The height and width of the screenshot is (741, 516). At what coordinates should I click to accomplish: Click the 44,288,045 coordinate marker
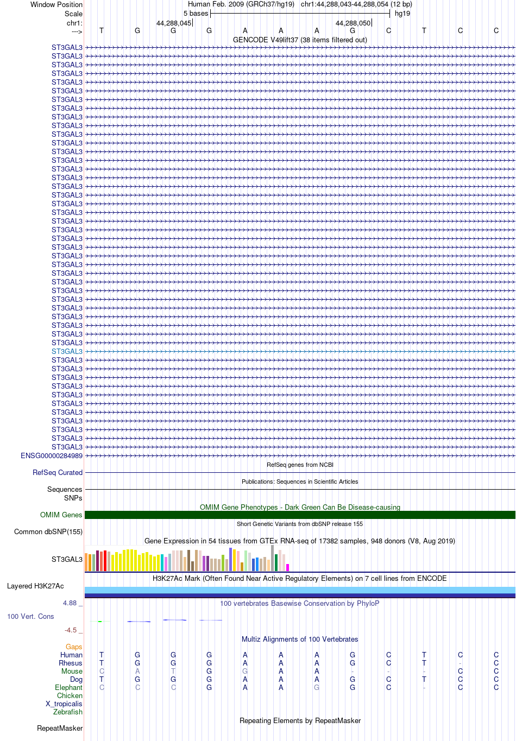click(174, 23)
